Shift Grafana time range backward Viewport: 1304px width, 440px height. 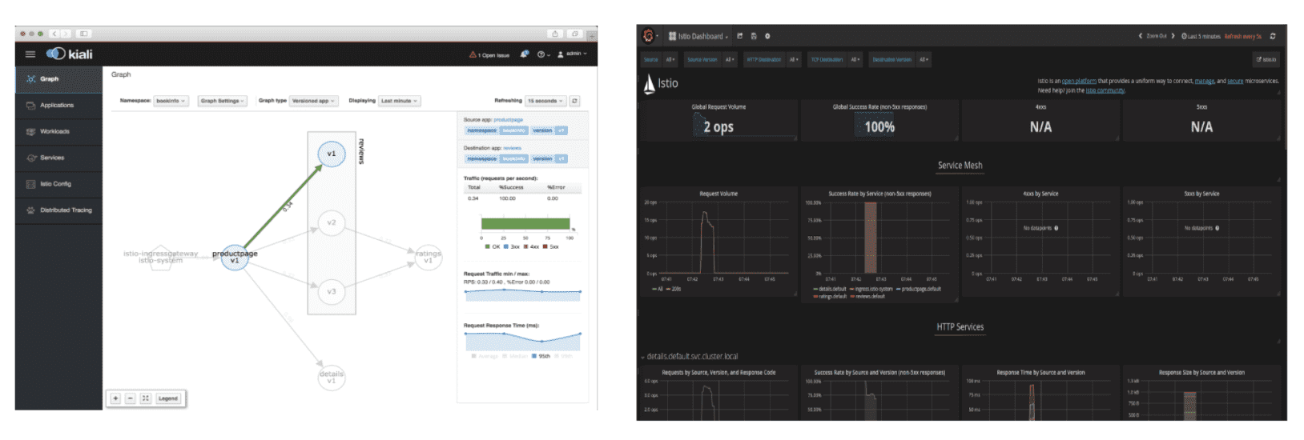(1140, 36)
